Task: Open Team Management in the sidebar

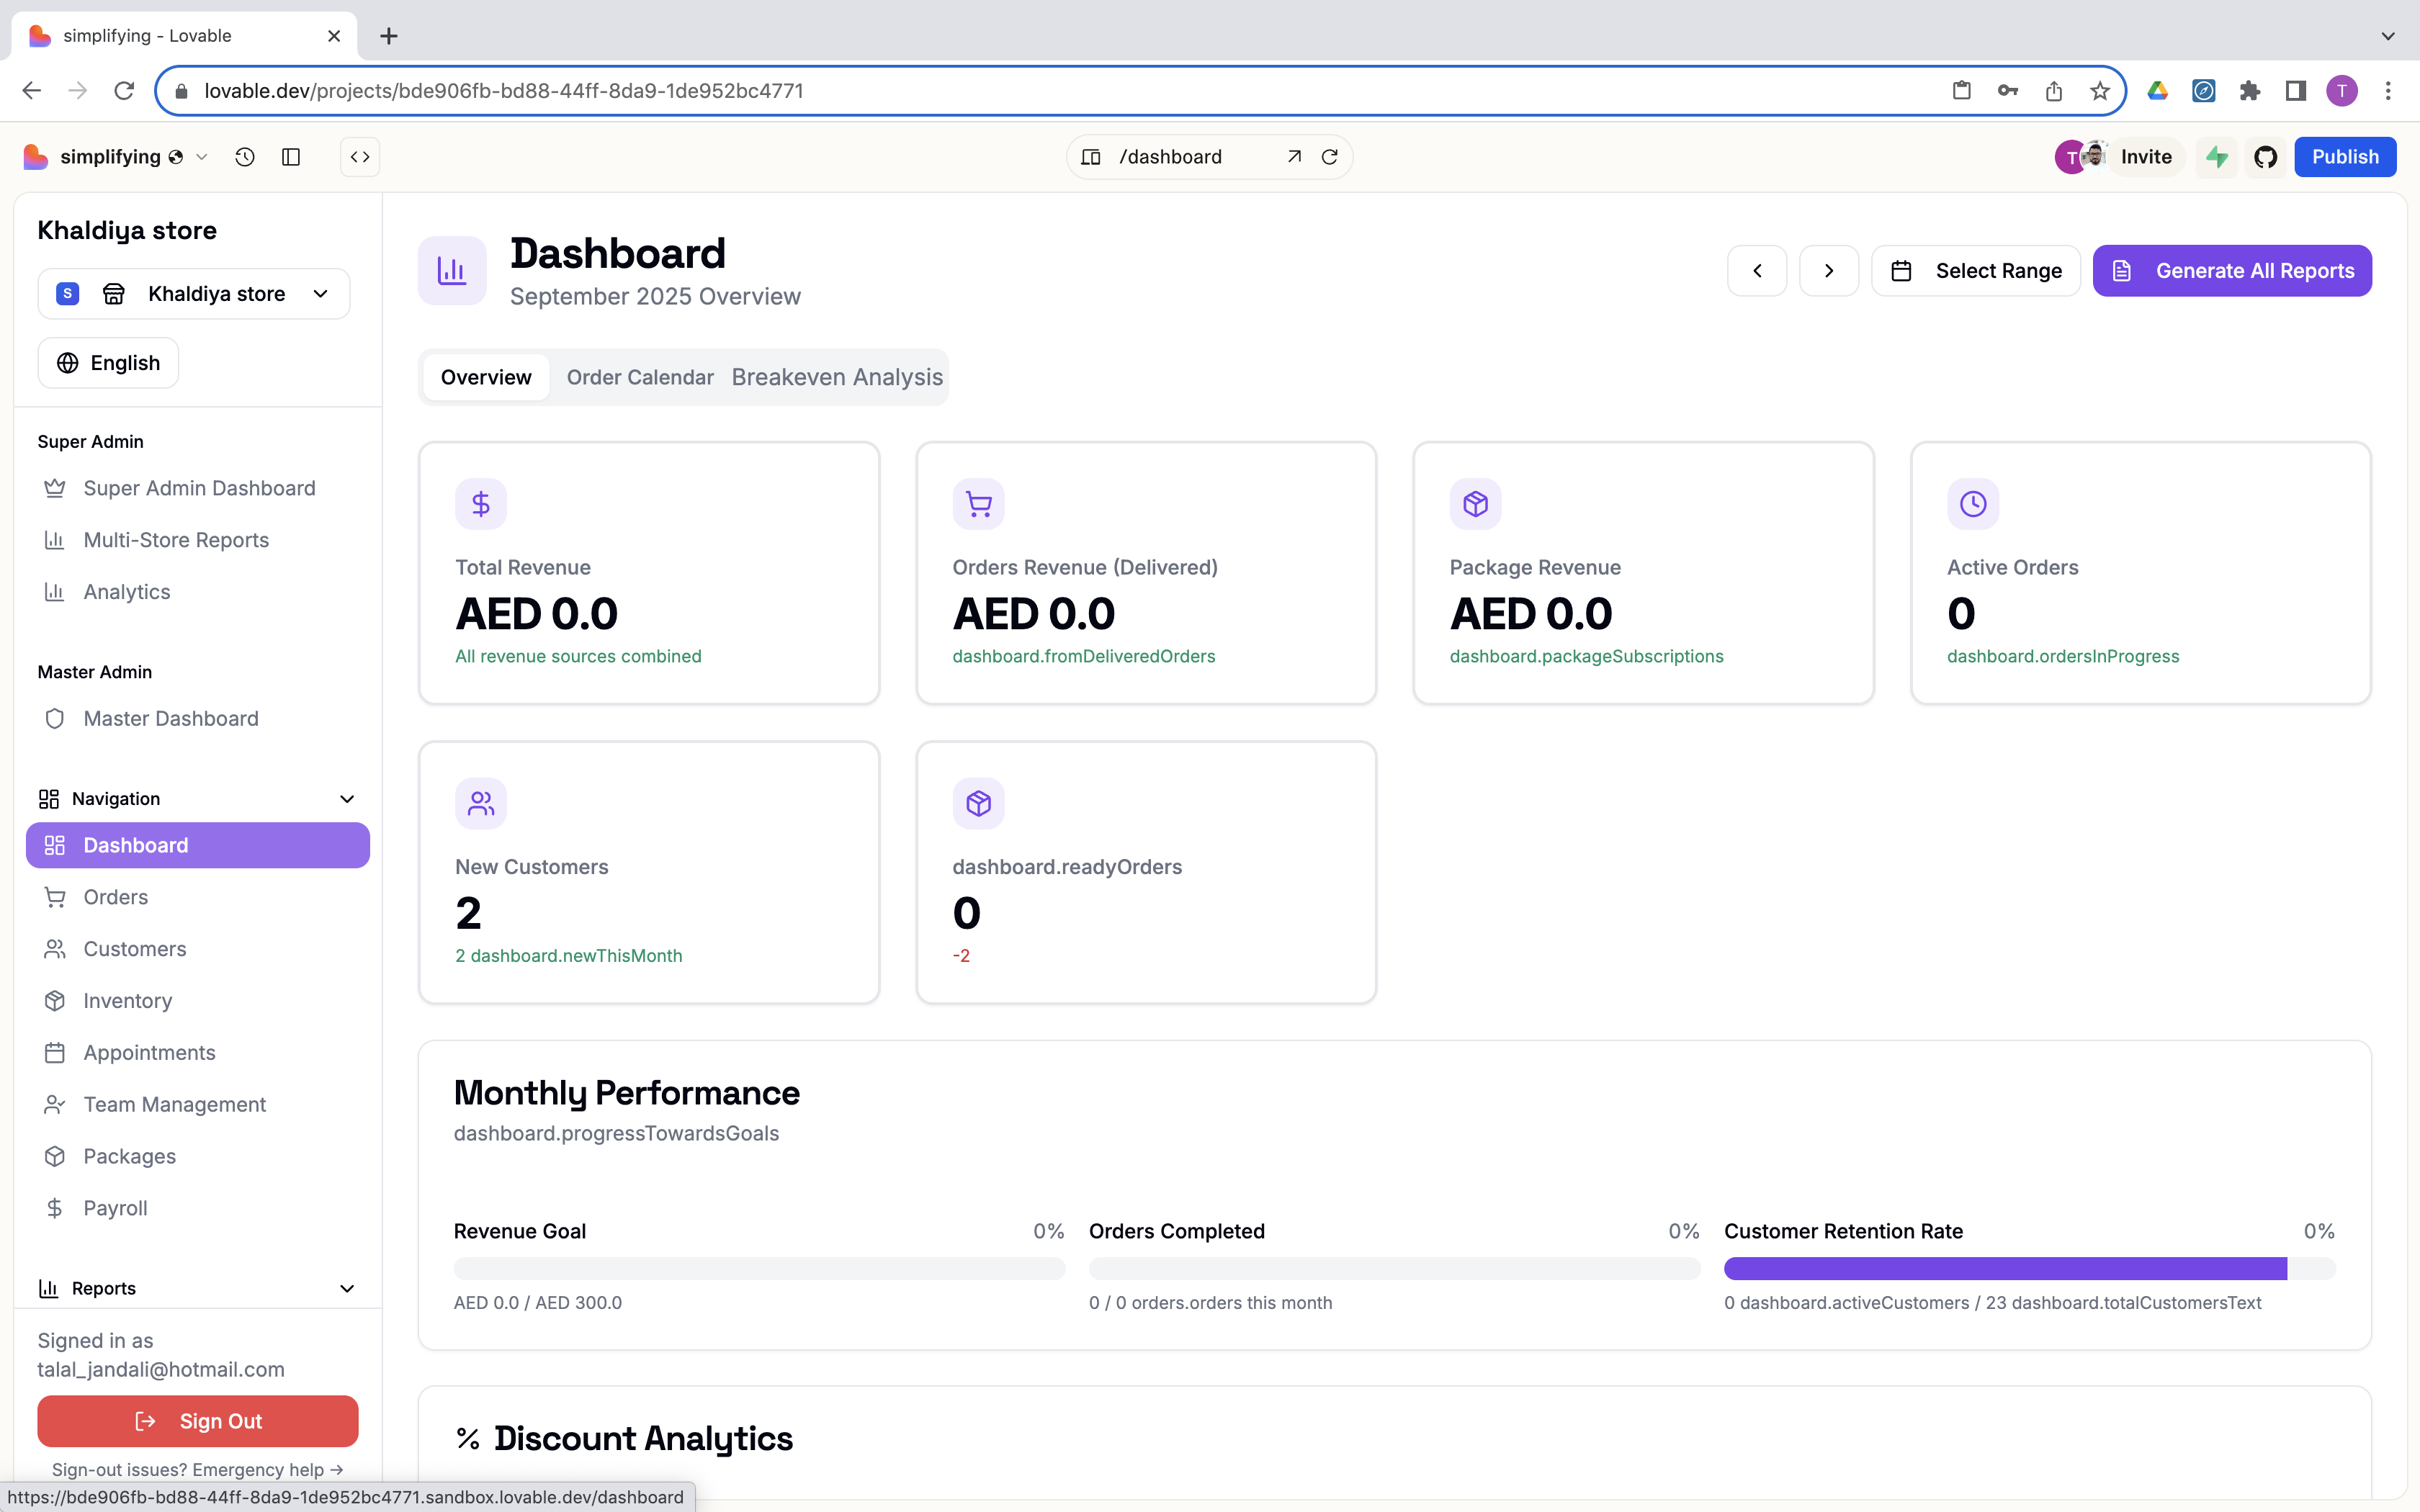Action: [197, 1105]
